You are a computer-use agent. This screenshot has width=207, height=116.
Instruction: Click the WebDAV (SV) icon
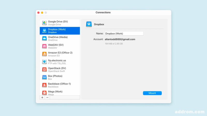(x=44, y=46)
